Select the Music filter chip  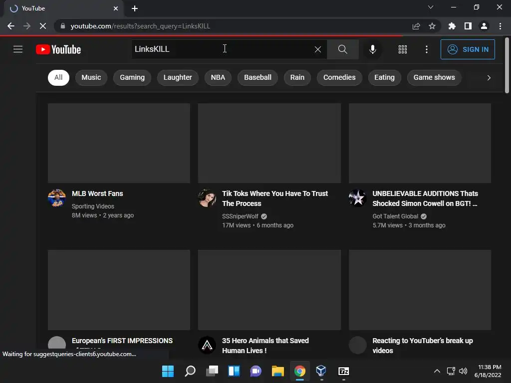(x=91, y=77)
